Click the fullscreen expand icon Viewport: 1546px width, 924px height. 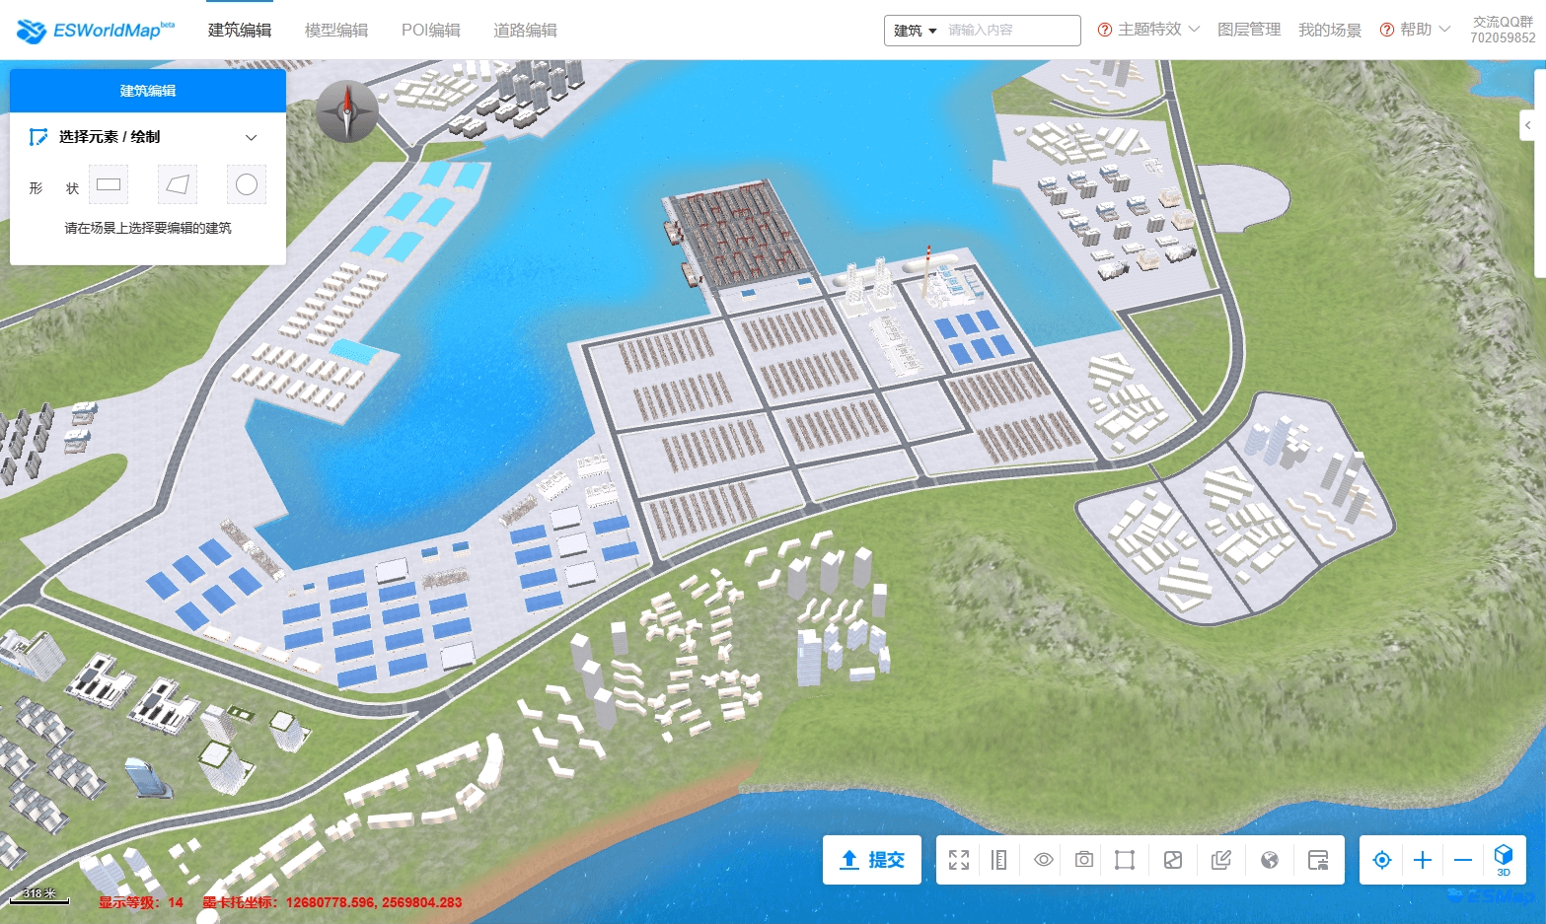[958, 860]
